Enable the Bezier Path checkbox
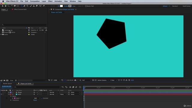The width and height of the screenshot is (192, 108). (86, 6)
